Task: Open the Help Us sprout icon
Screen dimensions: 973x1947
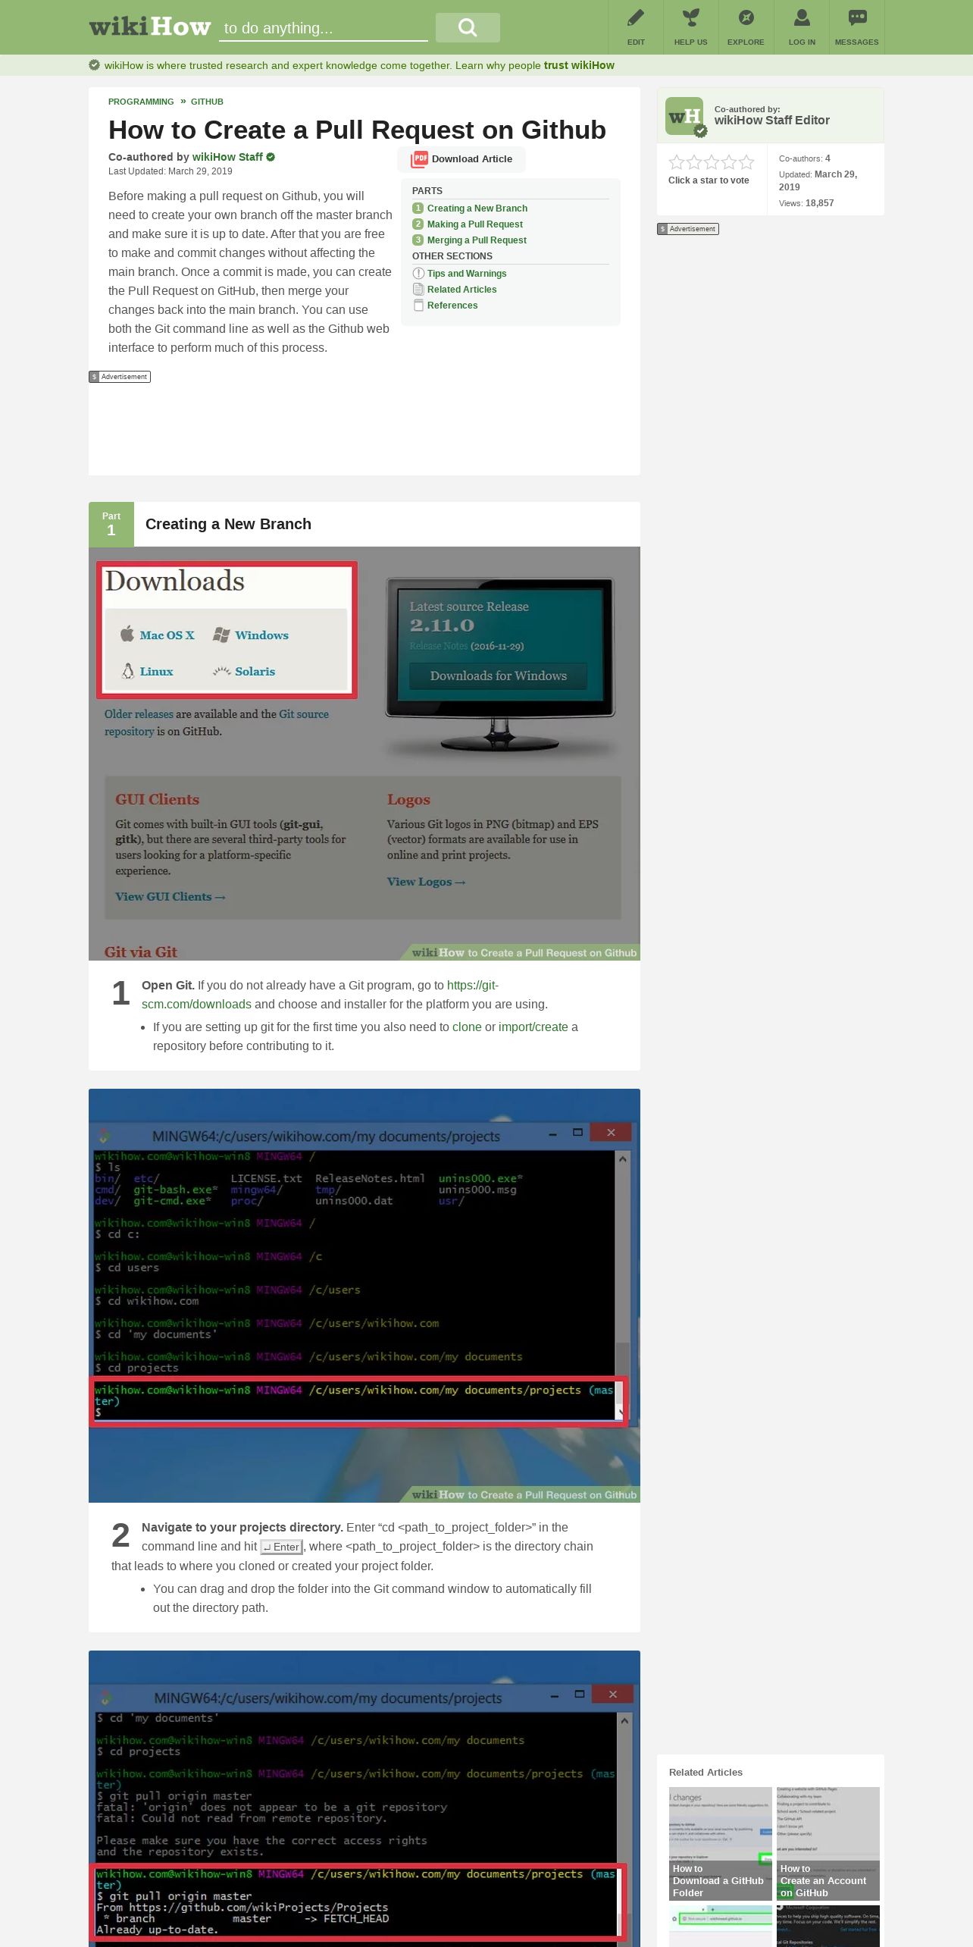Action: click(690, 17)
